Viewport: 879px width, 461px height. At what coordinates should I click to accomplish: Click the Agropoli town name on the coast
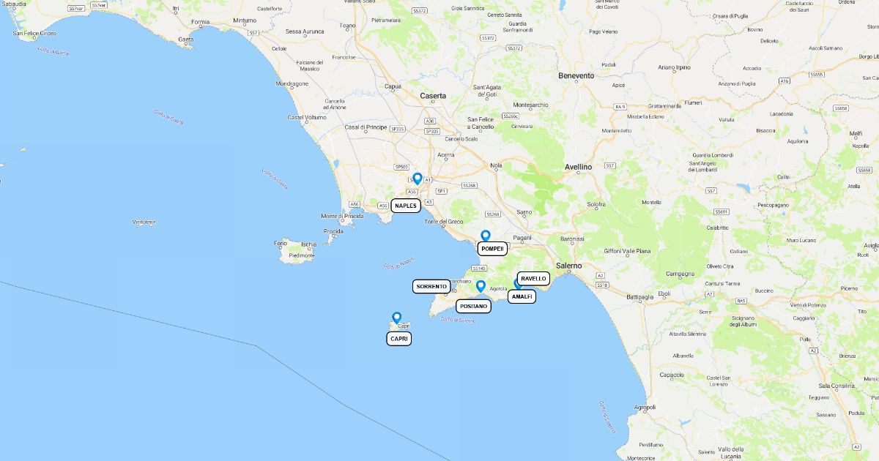pyautogui.click(x=645, y=407)
